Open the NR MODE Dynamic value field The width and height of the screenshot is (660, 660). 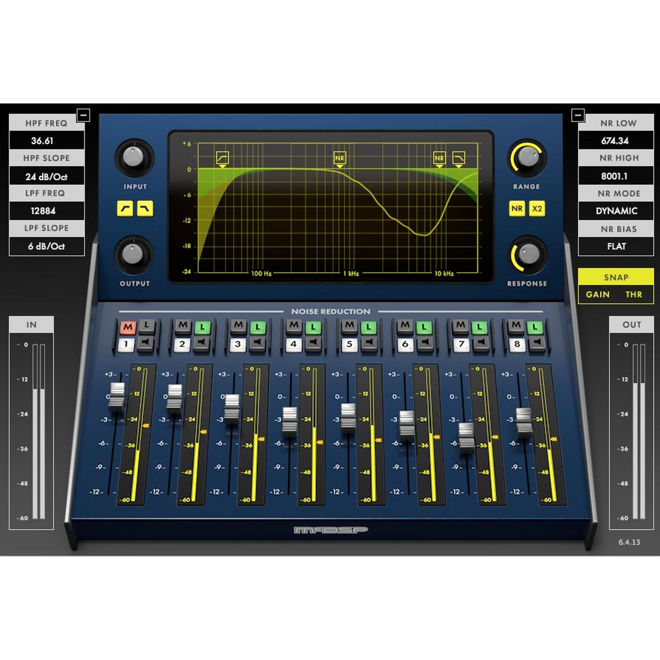click(x=616, y=211)
